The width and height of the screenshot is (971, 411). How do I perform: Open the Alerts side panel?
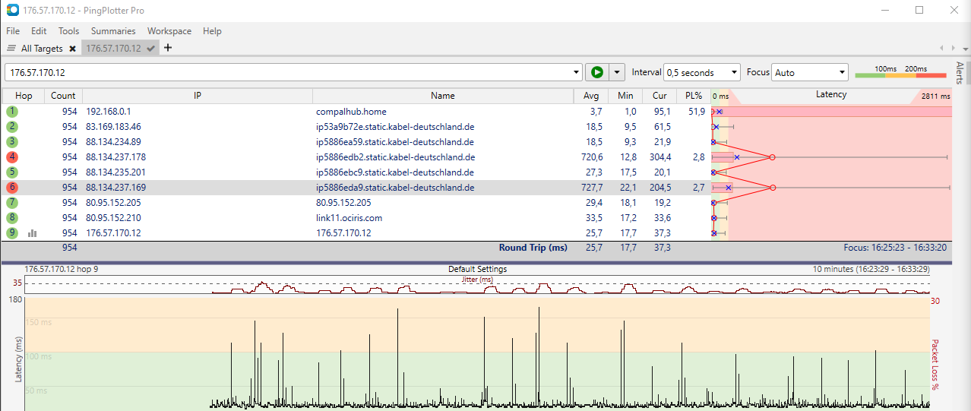(x=960, y=72)
